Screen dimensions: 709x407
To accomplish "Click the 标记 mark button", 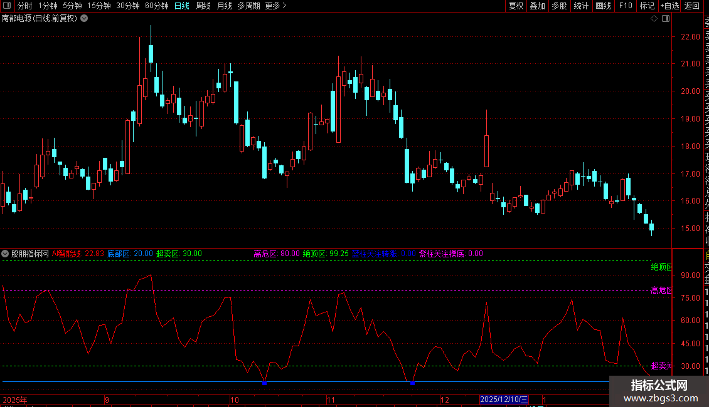I will click(x=647, y=6).
